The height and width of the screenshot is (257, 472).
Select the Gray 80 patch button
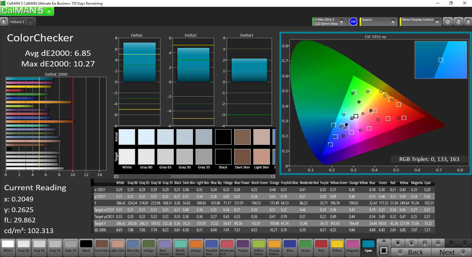[24, 247]
